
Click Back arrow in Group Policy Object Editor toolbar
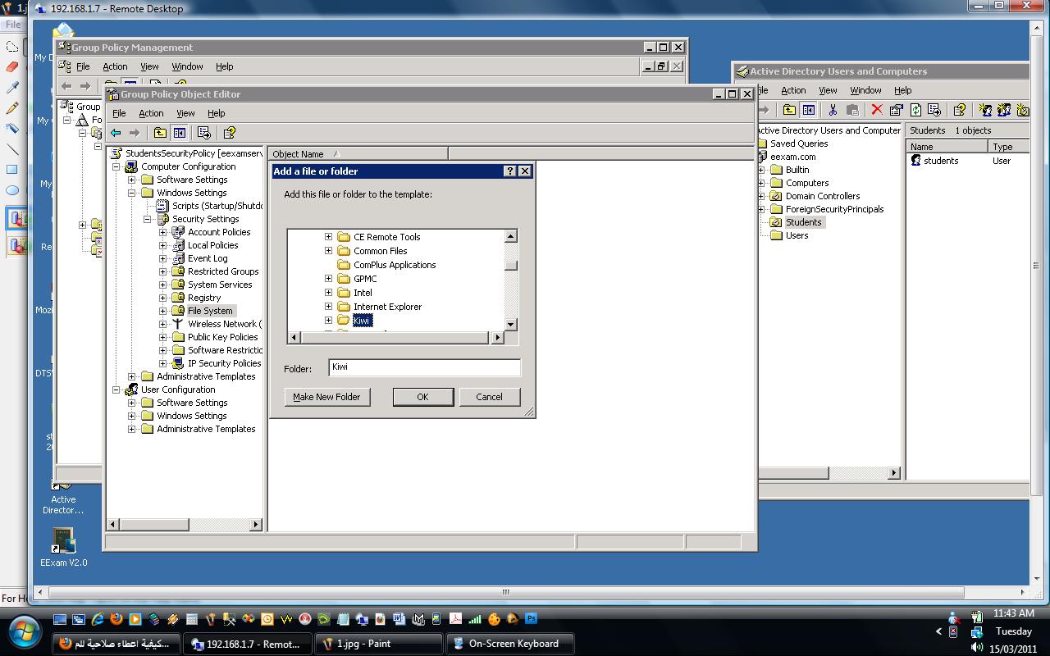[x=116, y=133]
